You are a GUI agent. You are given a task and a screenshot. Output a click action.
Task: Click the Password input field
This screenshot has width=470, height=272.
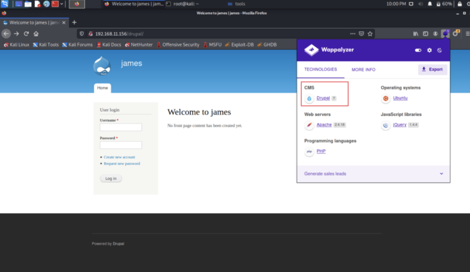click(121, 145)
